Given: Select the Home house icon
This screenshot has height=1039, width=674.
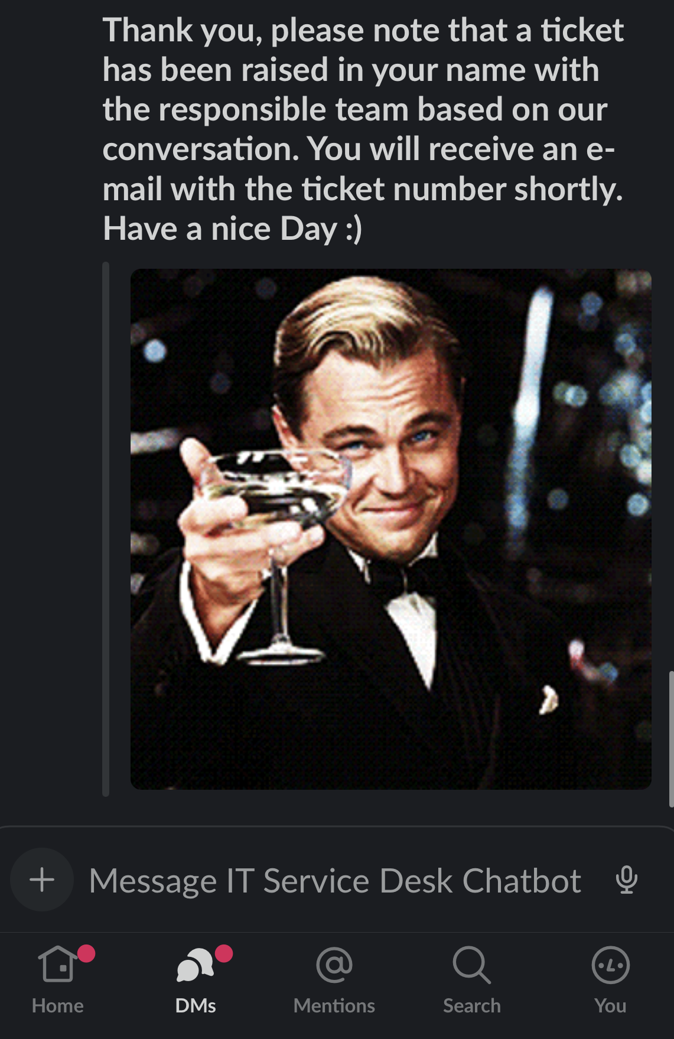Looking at the screenshot, I should (57, 964).
